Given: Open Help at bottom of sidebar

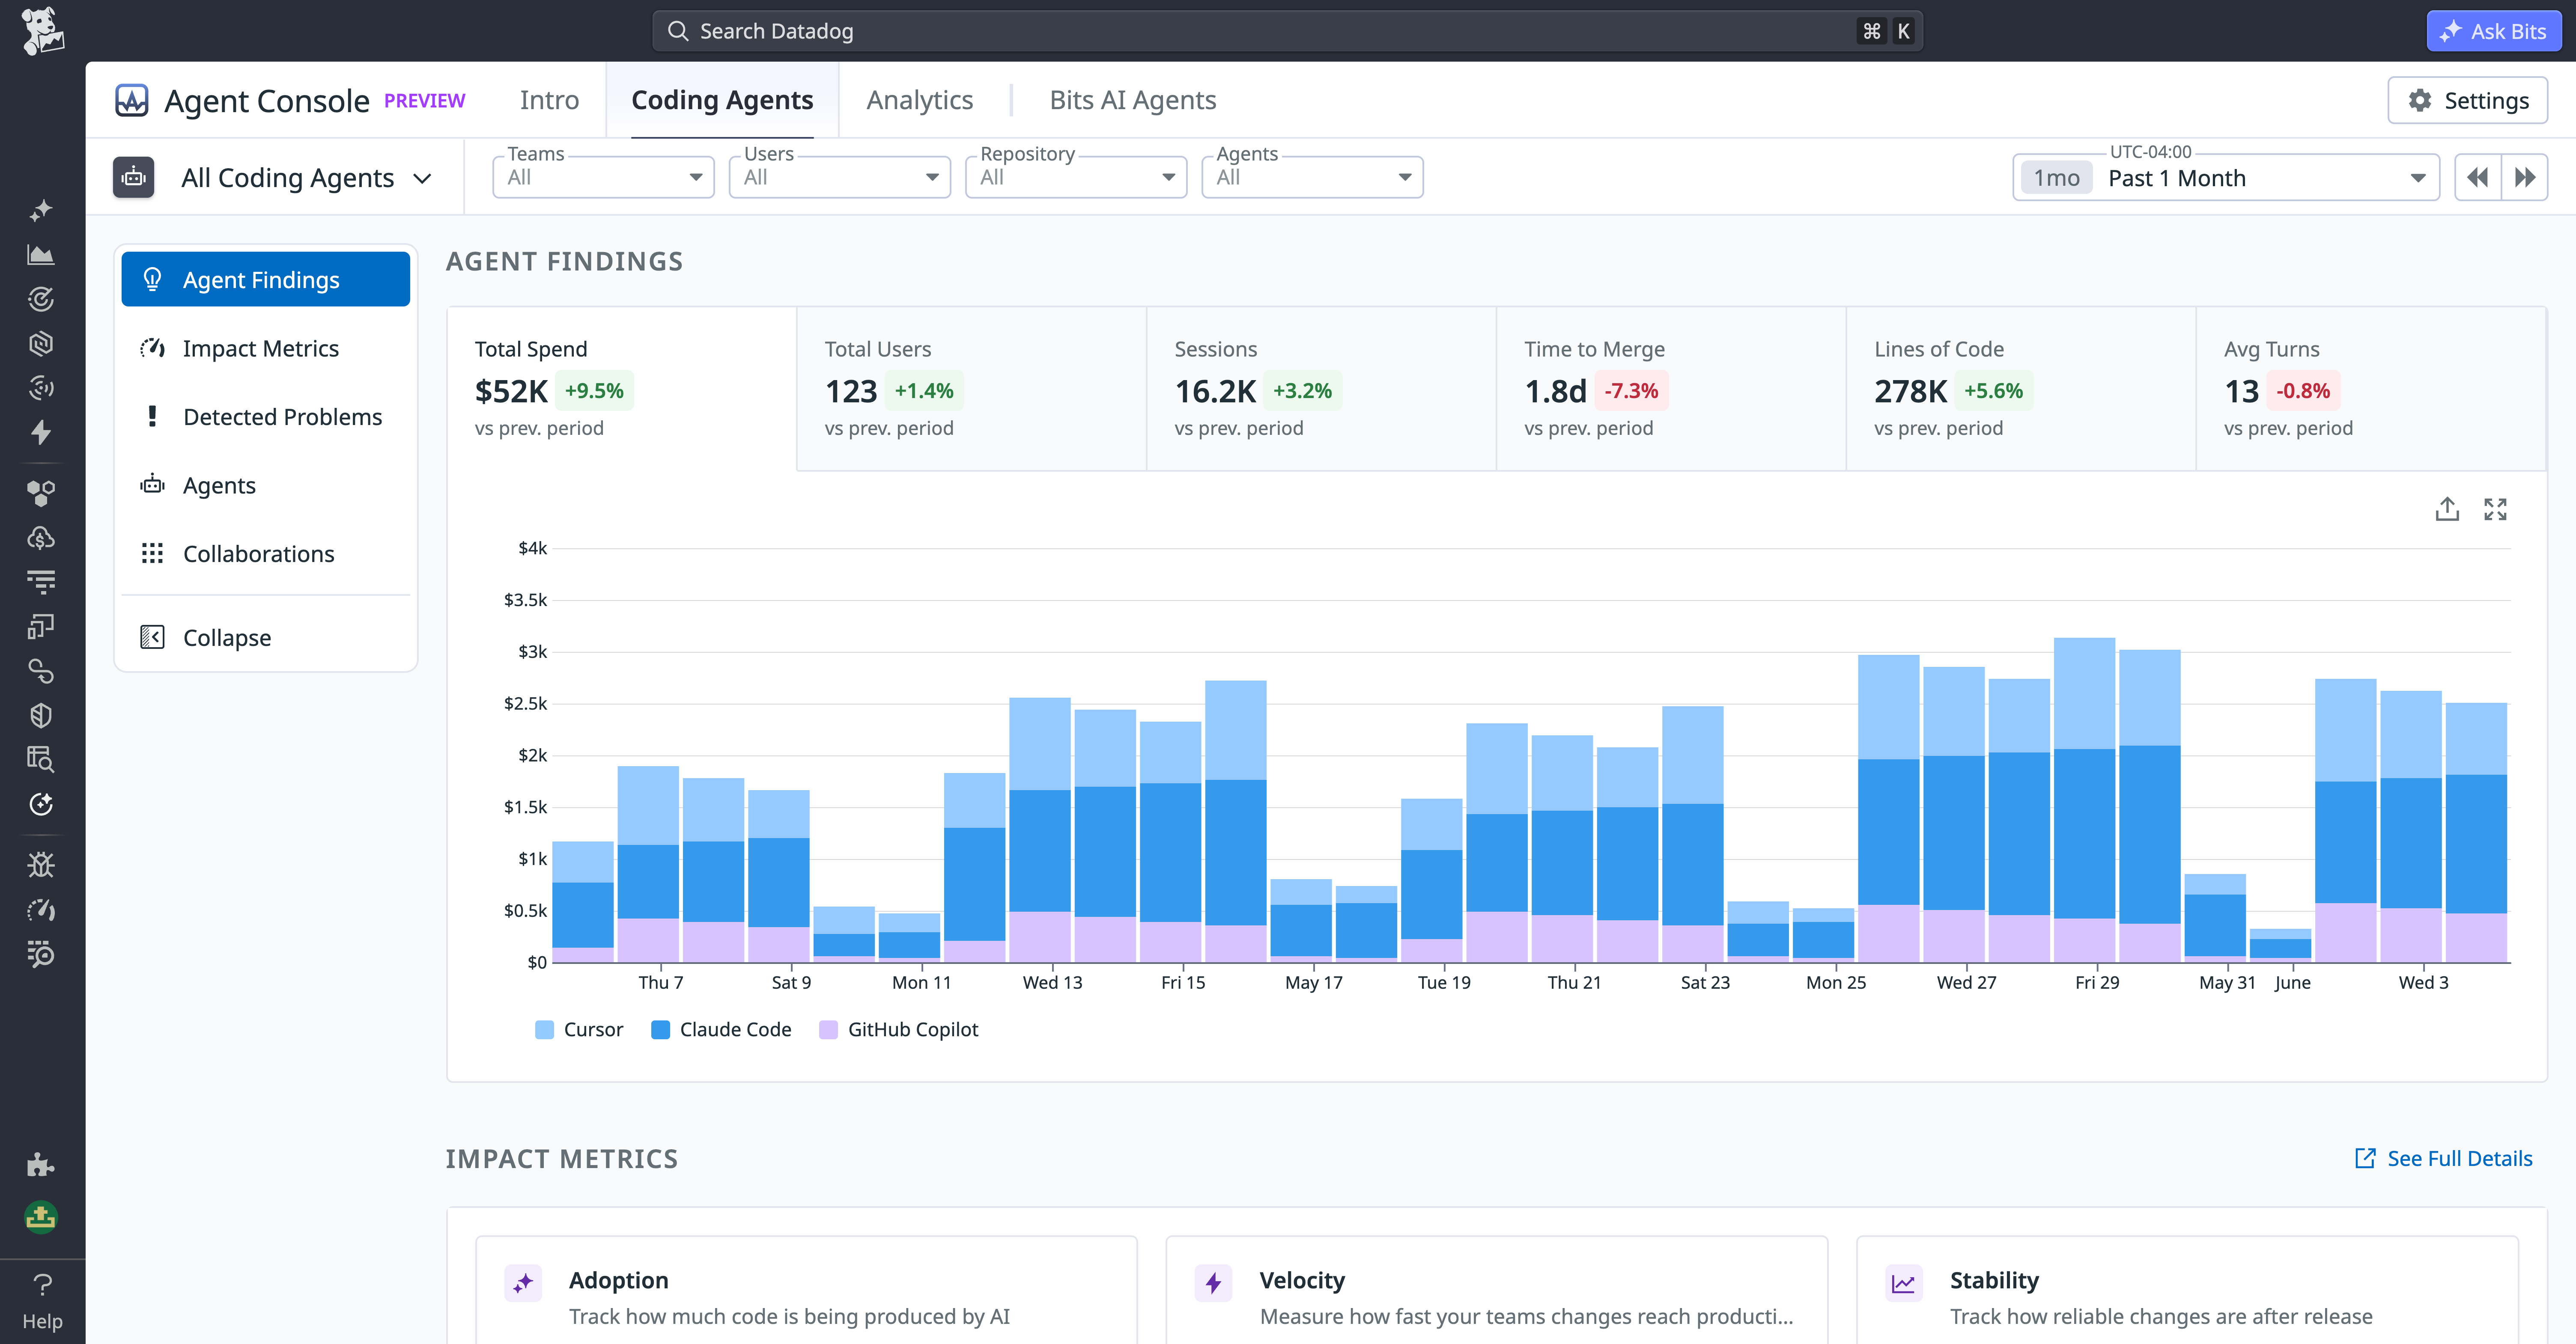Looking at the screenshot, I should tap(42, 1301).
